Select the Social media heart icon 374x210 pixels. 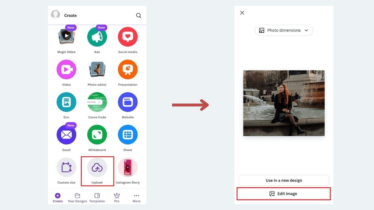point(128,37)
